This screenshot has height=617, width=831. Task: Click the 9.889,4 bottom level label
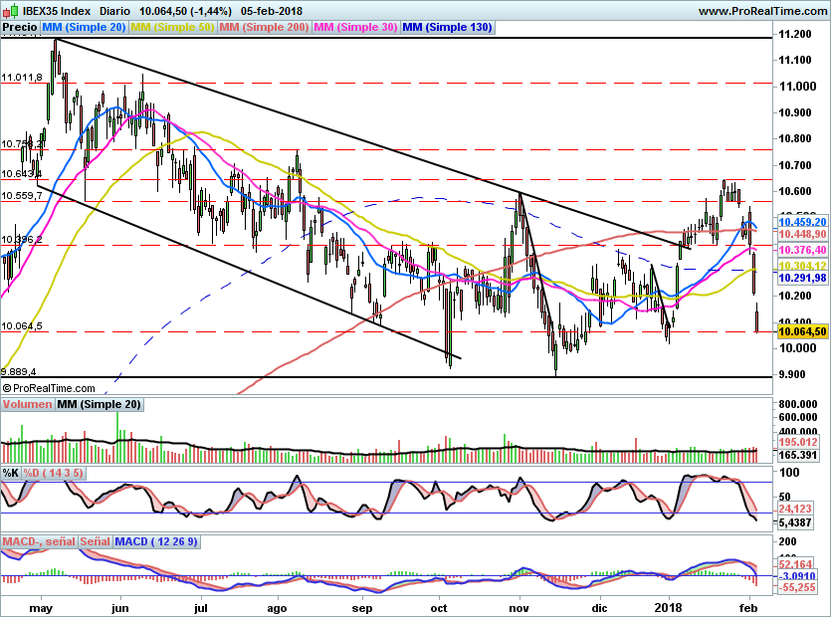click(x=18, y=371)
